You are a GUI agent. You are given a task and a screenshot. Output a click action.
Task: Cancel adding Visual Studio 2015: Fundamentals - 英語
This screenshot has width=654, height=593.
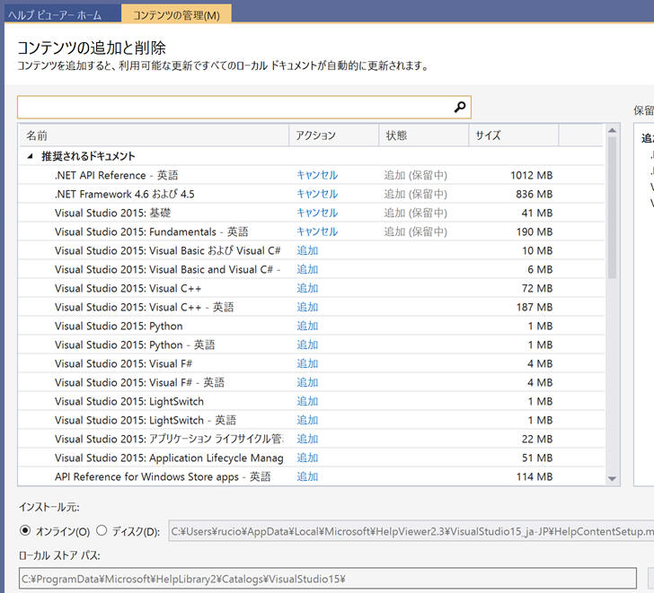[317, 231]
